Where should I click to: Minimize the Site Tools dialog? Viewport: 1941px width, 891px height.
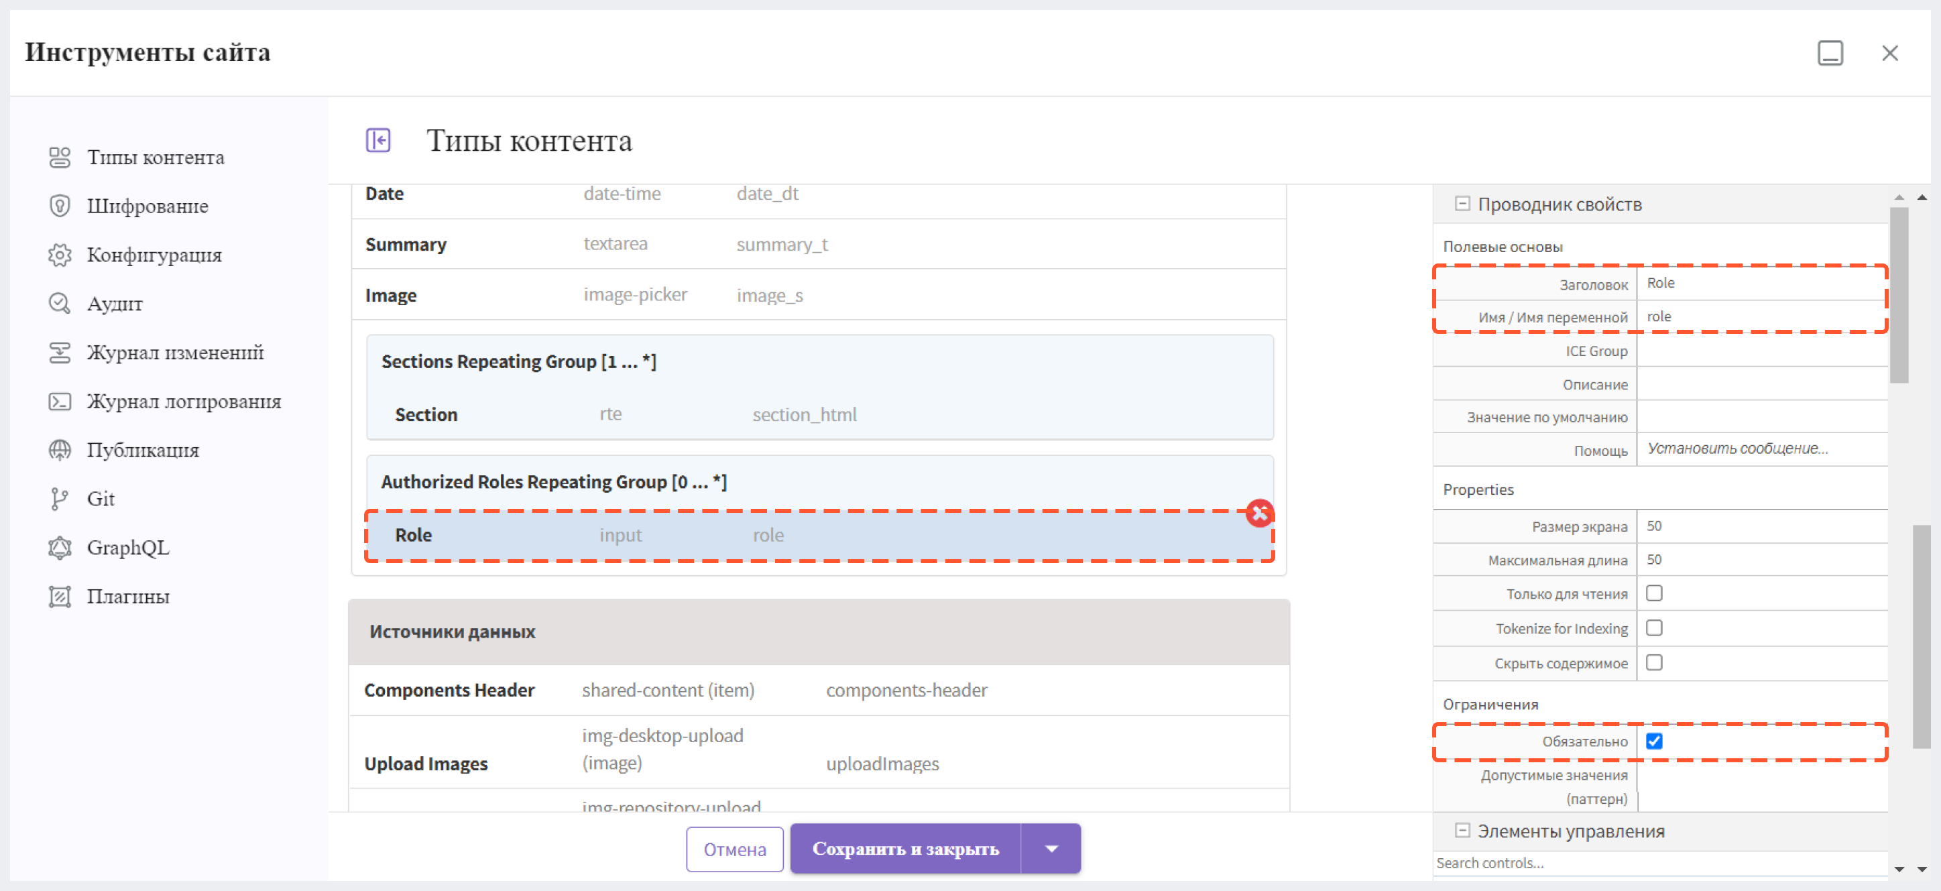point(1830,53)
